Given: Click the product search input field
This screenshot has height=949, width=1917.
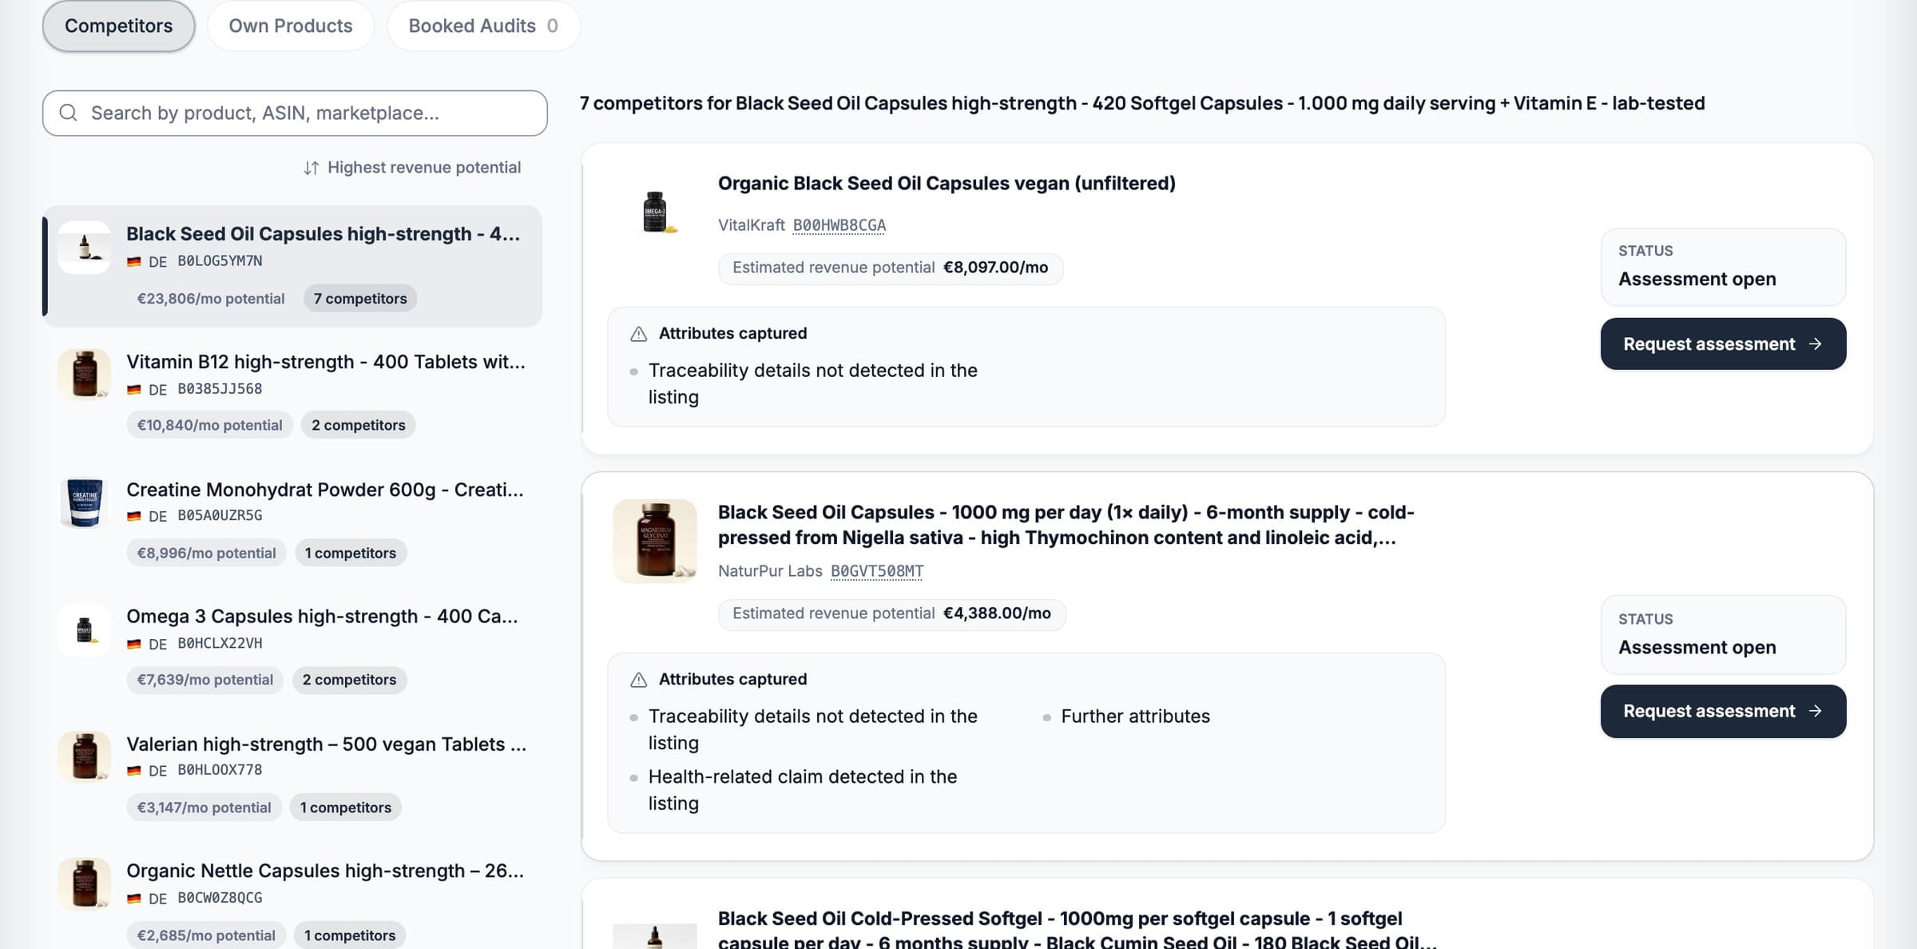Looking at the screenshot, I should pos(295,113).
